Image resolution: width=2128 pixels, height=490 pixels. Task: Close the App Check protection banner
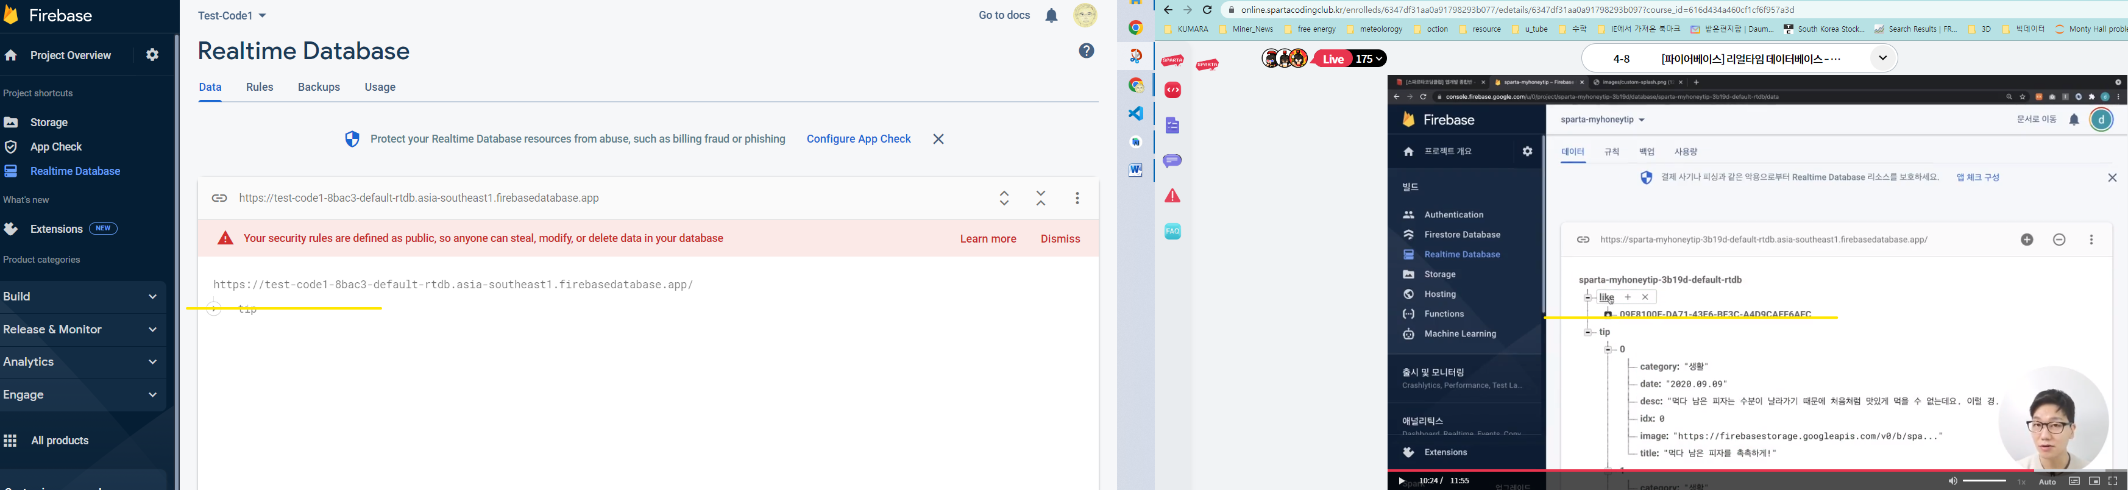pyautogui.click(x=938, y=140)
